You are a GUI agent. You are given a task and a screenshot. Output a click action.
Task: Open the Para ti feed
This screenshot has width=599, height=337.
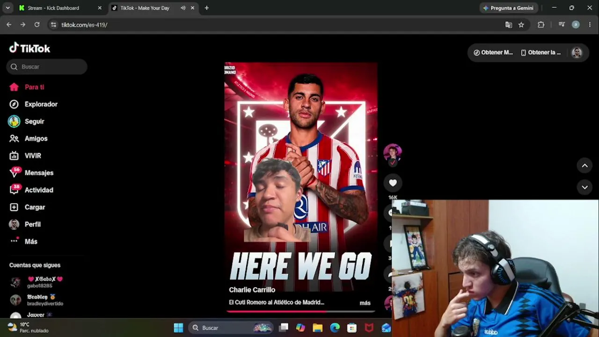coord(27,87)
